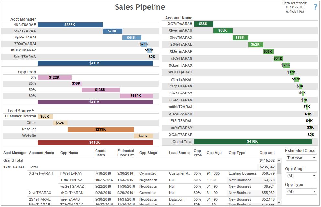Click the table vertical scrollbar thumb
The width and height of the screenshot is (321, 207).
279,168
